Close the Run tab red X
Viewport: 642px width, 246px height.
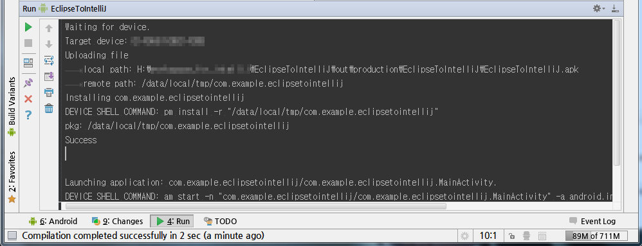[28, 99]
